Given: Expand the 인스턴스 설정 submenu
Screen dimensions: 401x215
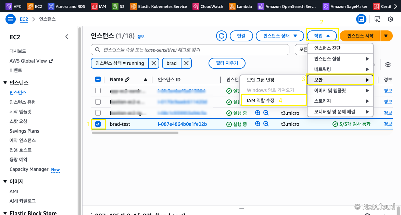Looking at the screenshot, I should [340, 59].
